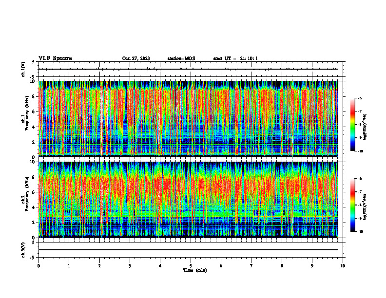Click the time axis tick label "0"

tap(39, 266)
